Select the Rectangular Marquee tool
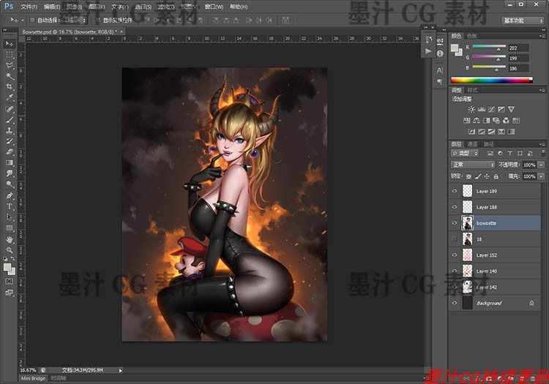The image size is (549, 384). click(x=9, y=55)
